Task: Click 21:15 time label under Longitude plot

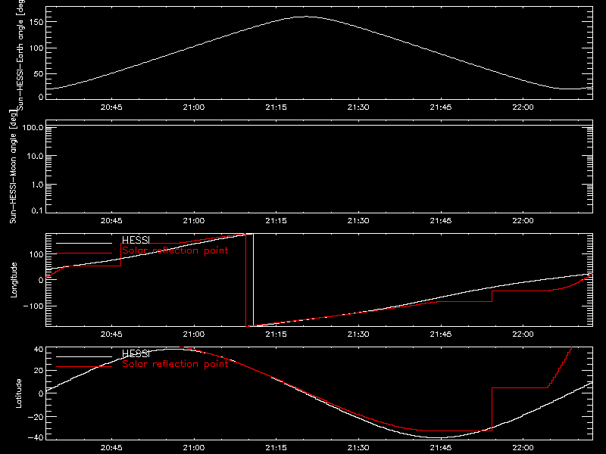Action: 276,334
